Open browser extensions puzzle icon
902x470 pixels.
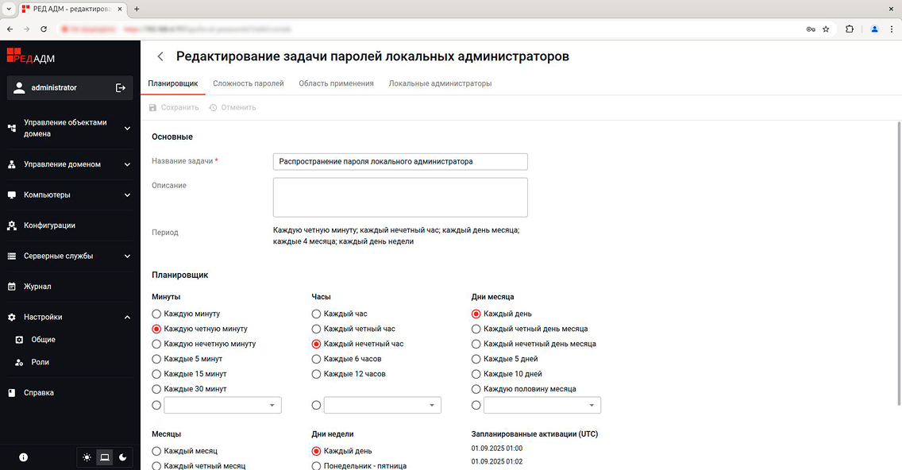coord(849,29)
